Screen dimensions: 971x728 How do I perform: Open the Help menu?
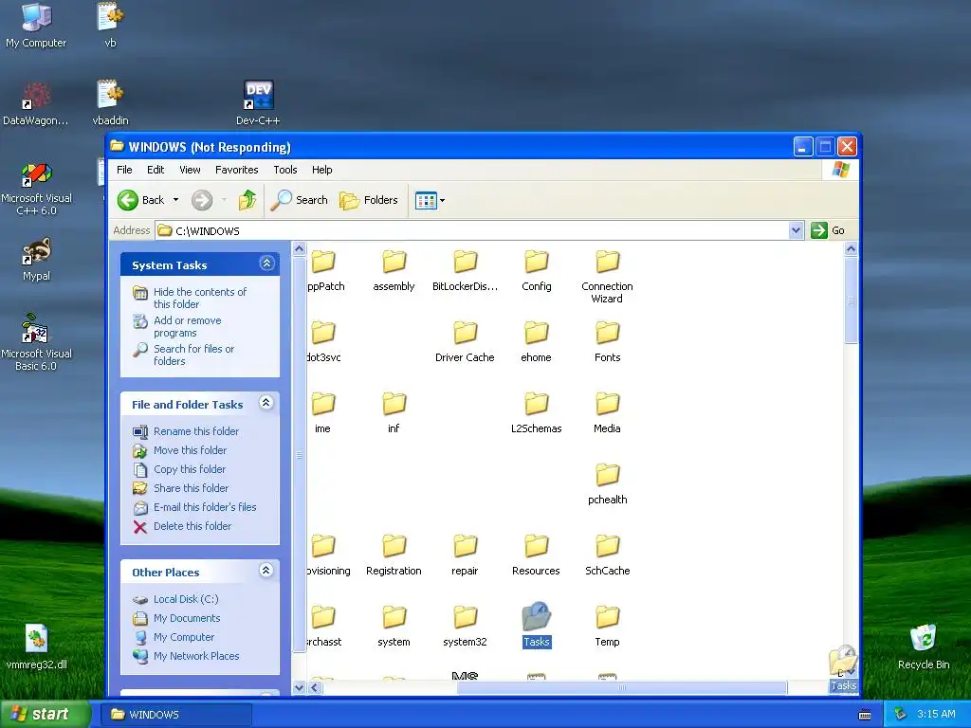click(x=321, y=170)
